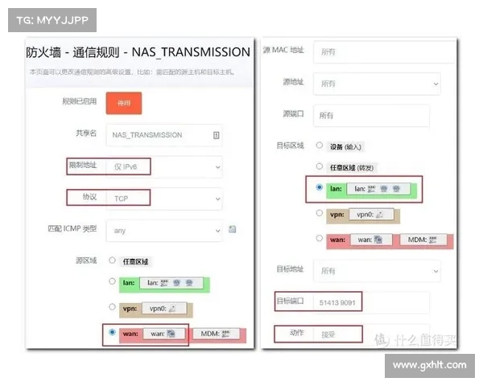Screen dimensions: 483x386
Task: Click the red wan zone label in 目标区域
Action: pos(337,240)
